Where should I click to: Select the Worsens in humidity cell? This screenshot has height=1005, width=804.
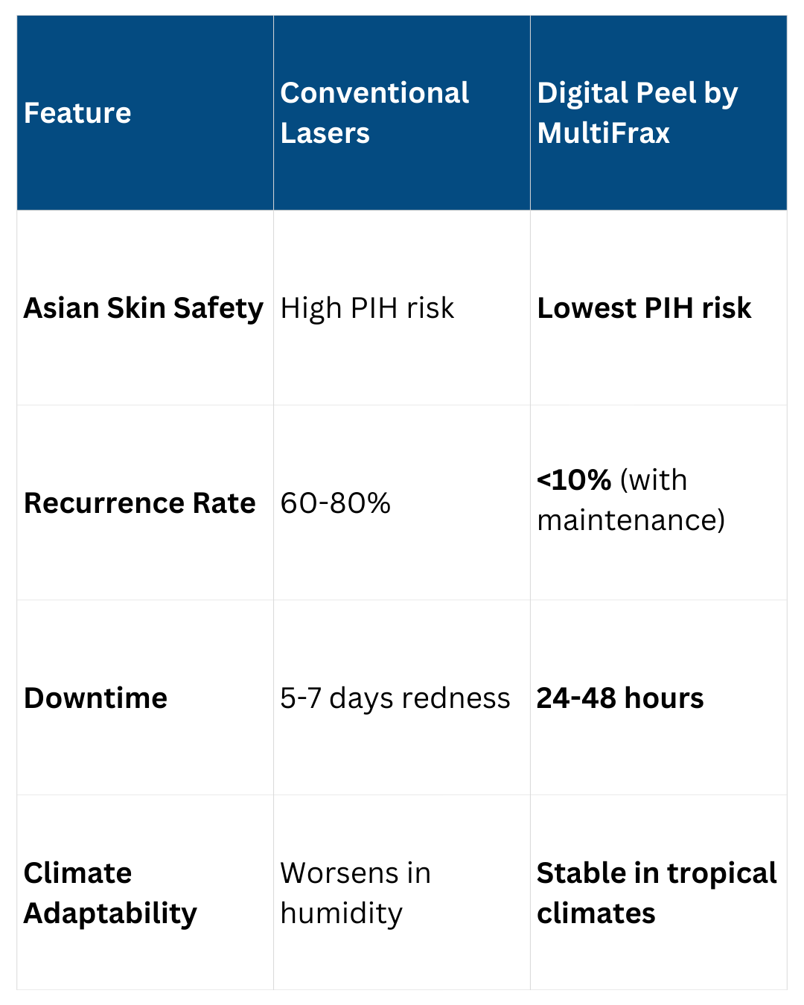[355, 893]
